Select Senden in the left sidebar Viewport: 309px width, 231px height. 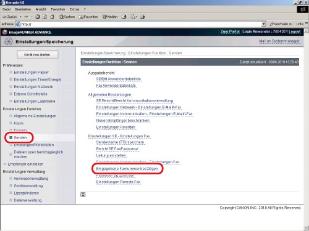20,137
